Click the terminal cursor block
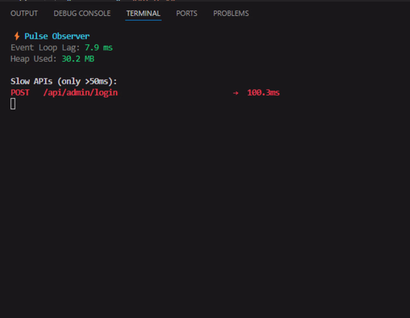410x318 pixels. (13, 104)
